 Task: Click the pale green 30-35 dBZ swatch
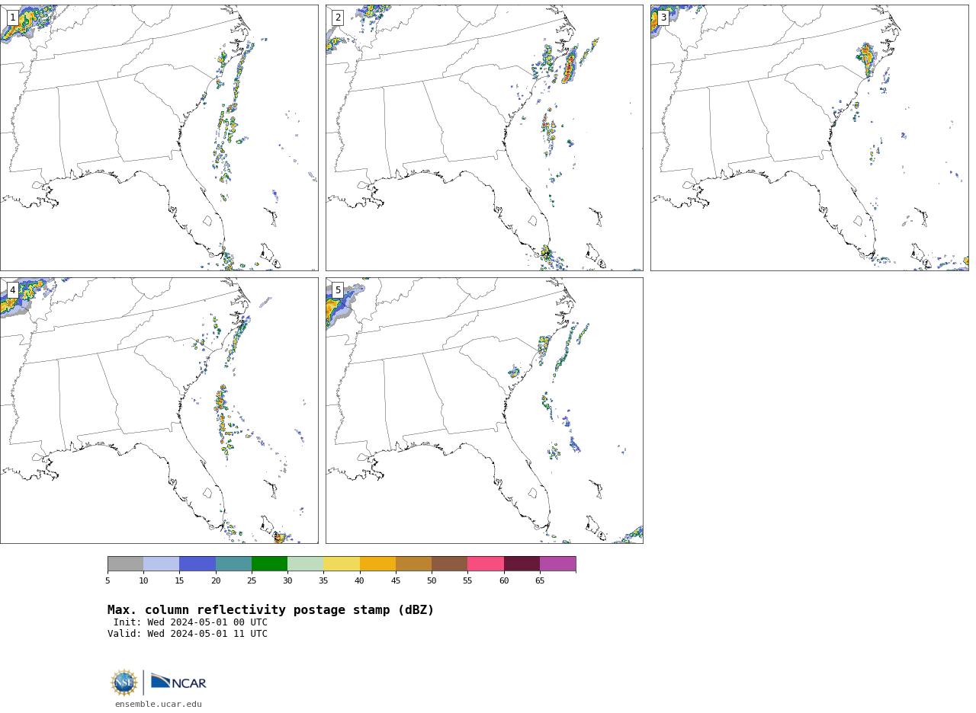point(305,564)
